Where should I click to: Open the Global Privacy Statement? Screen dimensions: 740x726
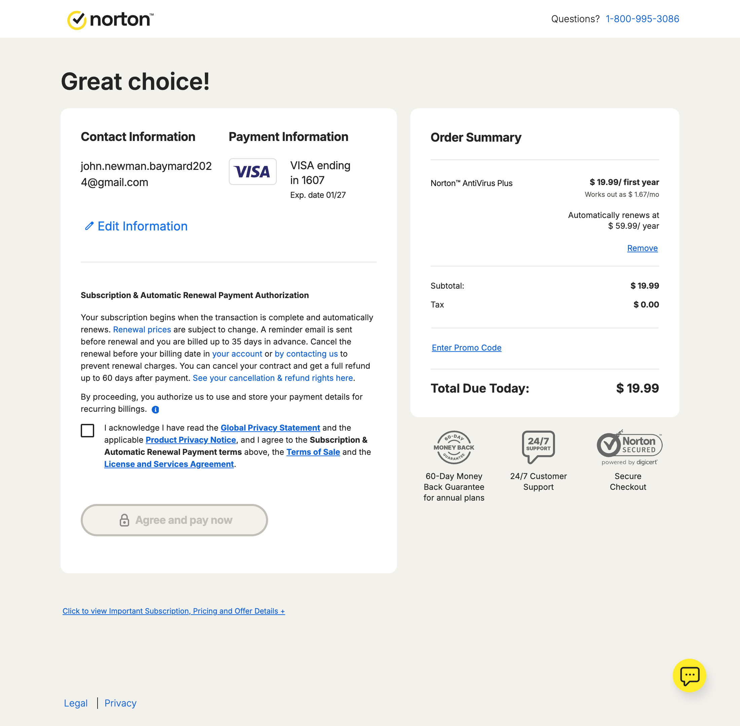tap(270, 428)
